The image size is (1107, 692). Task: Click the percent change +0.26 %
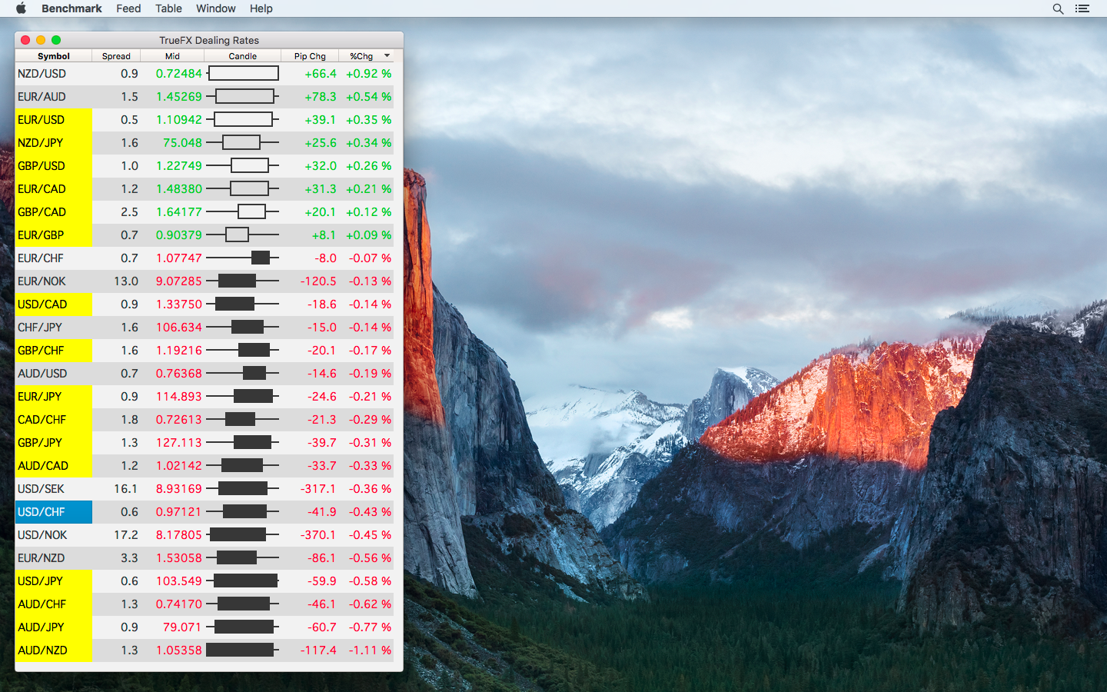(x=368, y=166)
